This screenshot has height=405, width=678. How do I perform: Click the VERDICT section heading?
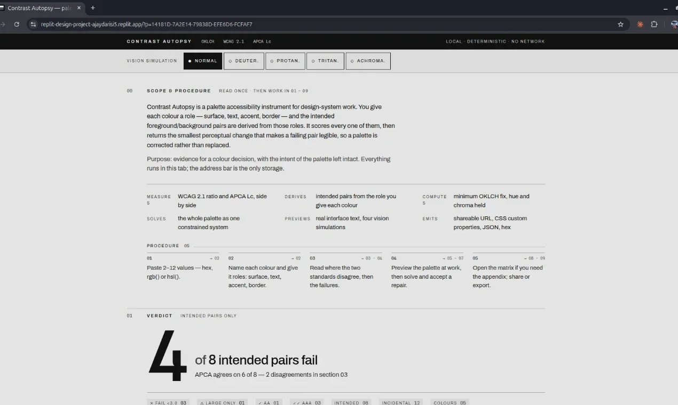coord(160,315)
